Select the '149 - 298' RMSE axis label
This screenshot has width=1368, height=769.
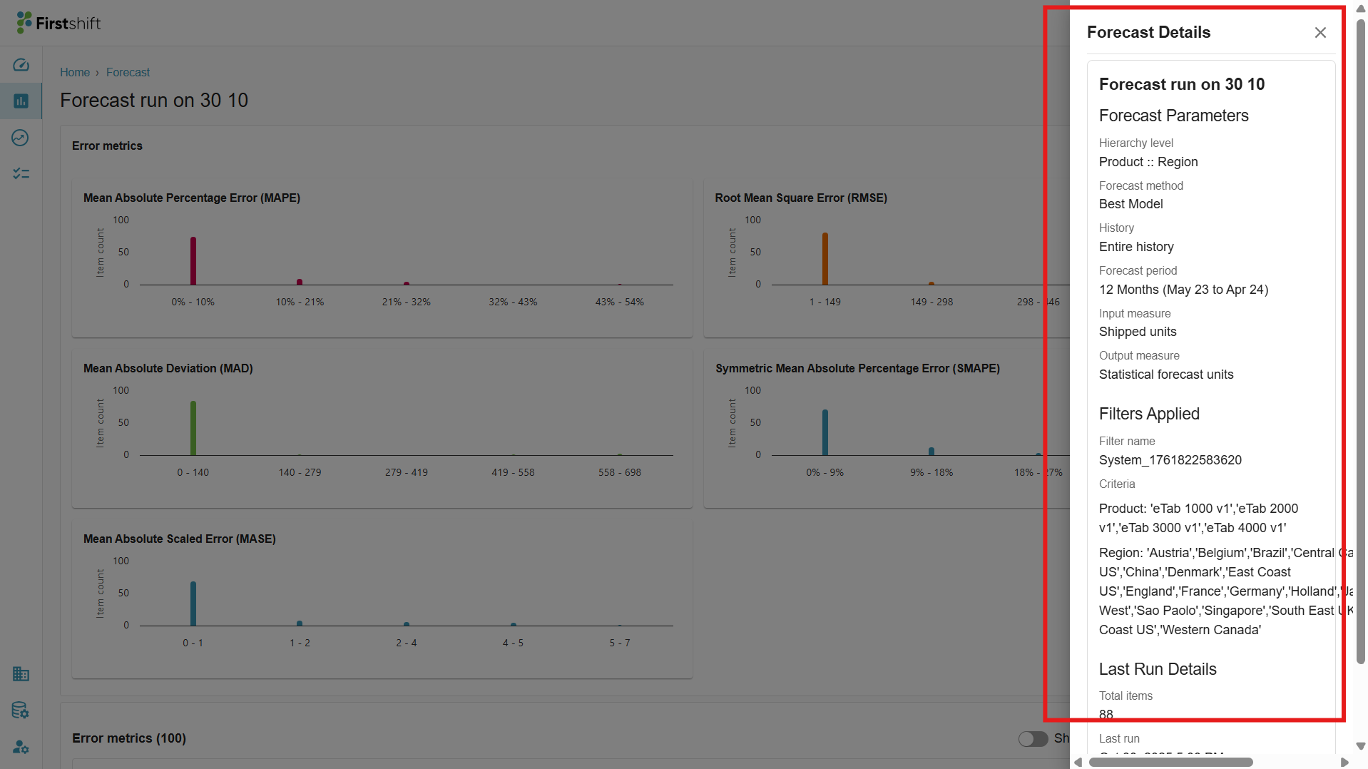[x=931, y=302]
